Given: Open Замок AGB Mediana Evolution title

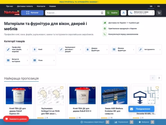Looking at the screenshot, I should point(114,111).
